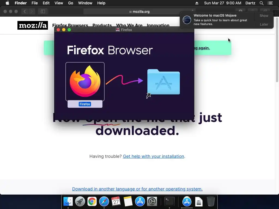Viewport: 279px width, 209px height.
Task: Open the Edit menu
Action: click(46, 3)
